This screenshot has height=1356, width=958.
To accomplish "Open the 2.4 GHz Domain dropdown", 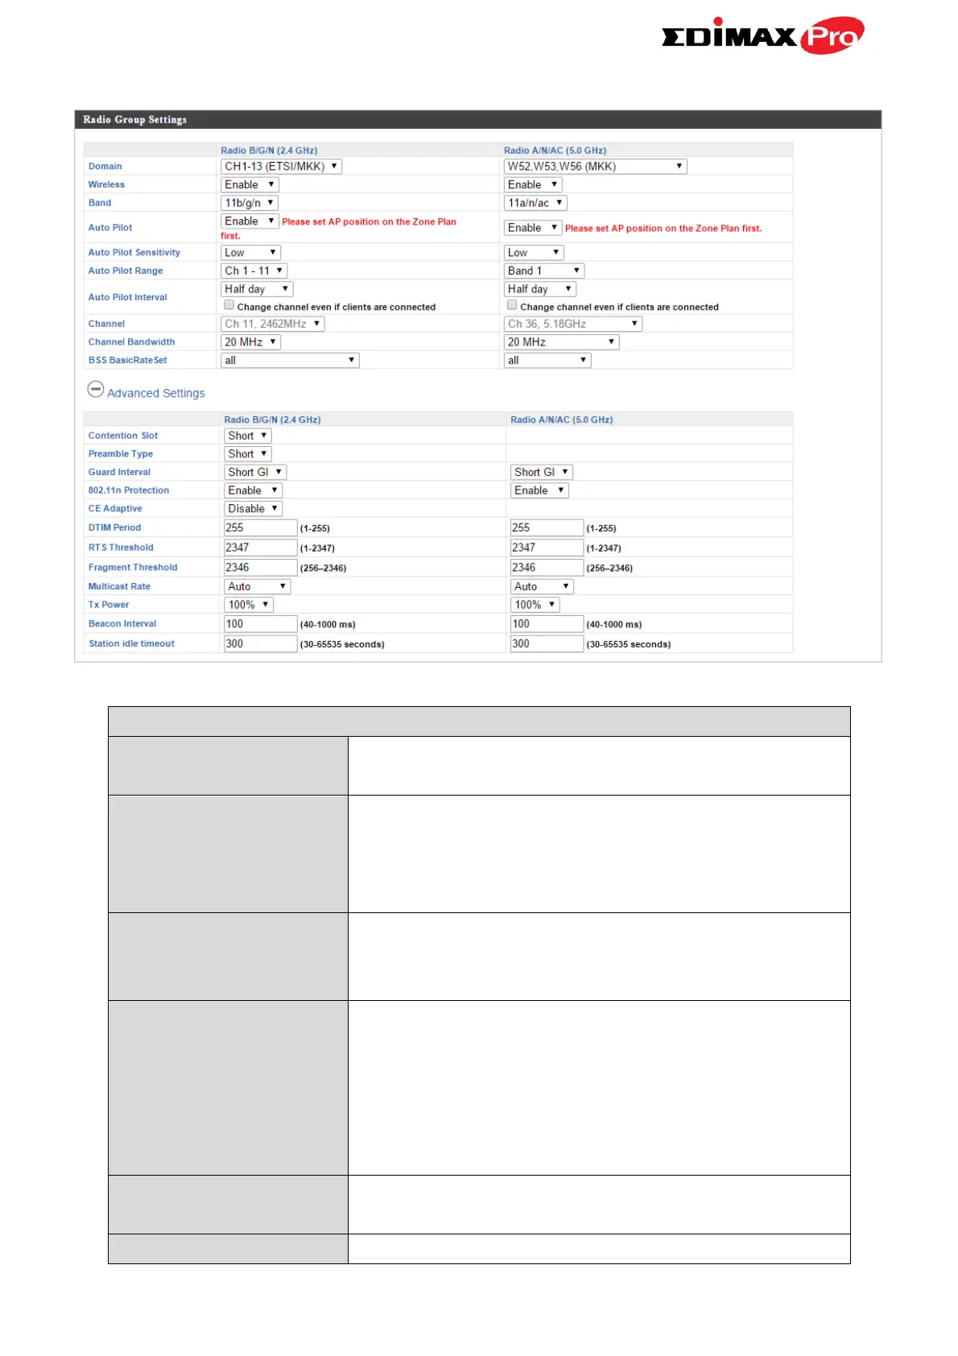I will point(281,167).
